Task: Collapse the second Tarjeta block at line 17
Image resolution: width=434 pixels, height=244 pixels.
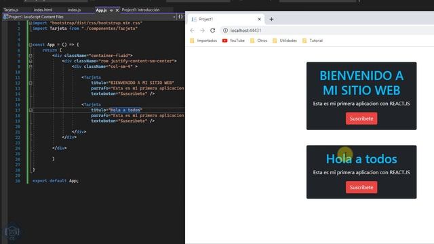Action: [x=31, y=110]
